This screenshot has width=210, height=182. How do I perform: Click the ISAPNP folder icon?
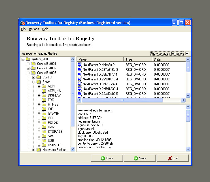(x=44, y=114)
